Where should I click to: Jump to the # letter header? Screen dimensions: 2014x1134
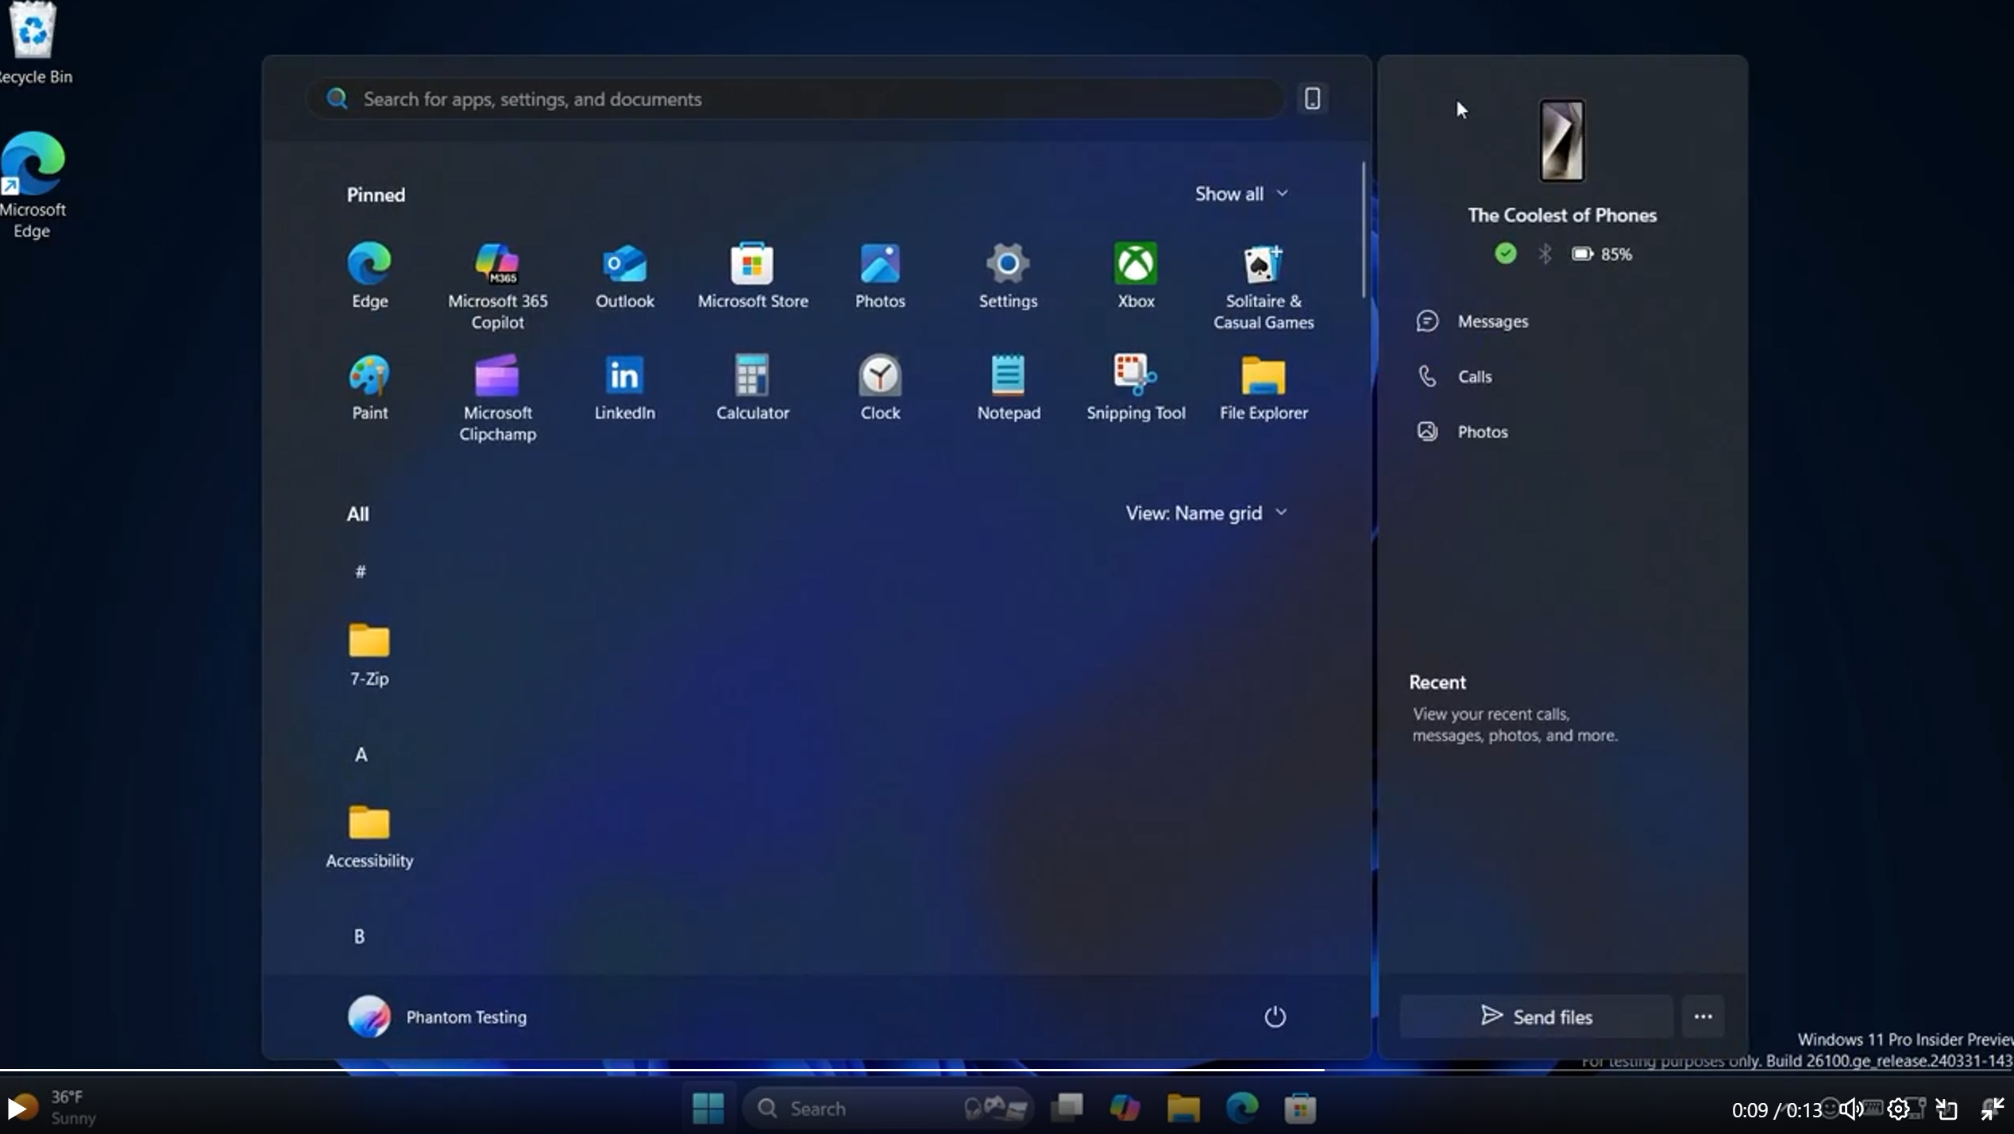tap(361, 571)
